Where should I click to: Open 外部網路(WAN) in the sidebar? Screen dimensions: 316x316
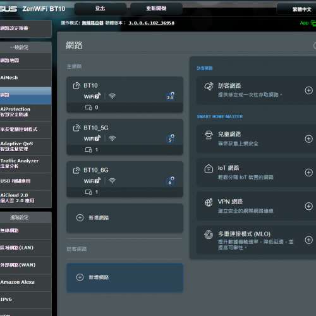[x=25, y=265]
